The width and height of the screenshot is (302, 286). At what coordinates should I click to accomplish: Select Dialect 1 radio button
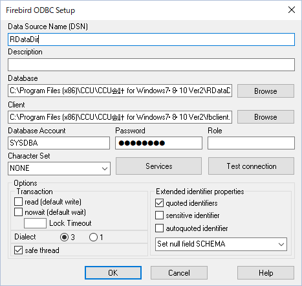pos(93,237)
